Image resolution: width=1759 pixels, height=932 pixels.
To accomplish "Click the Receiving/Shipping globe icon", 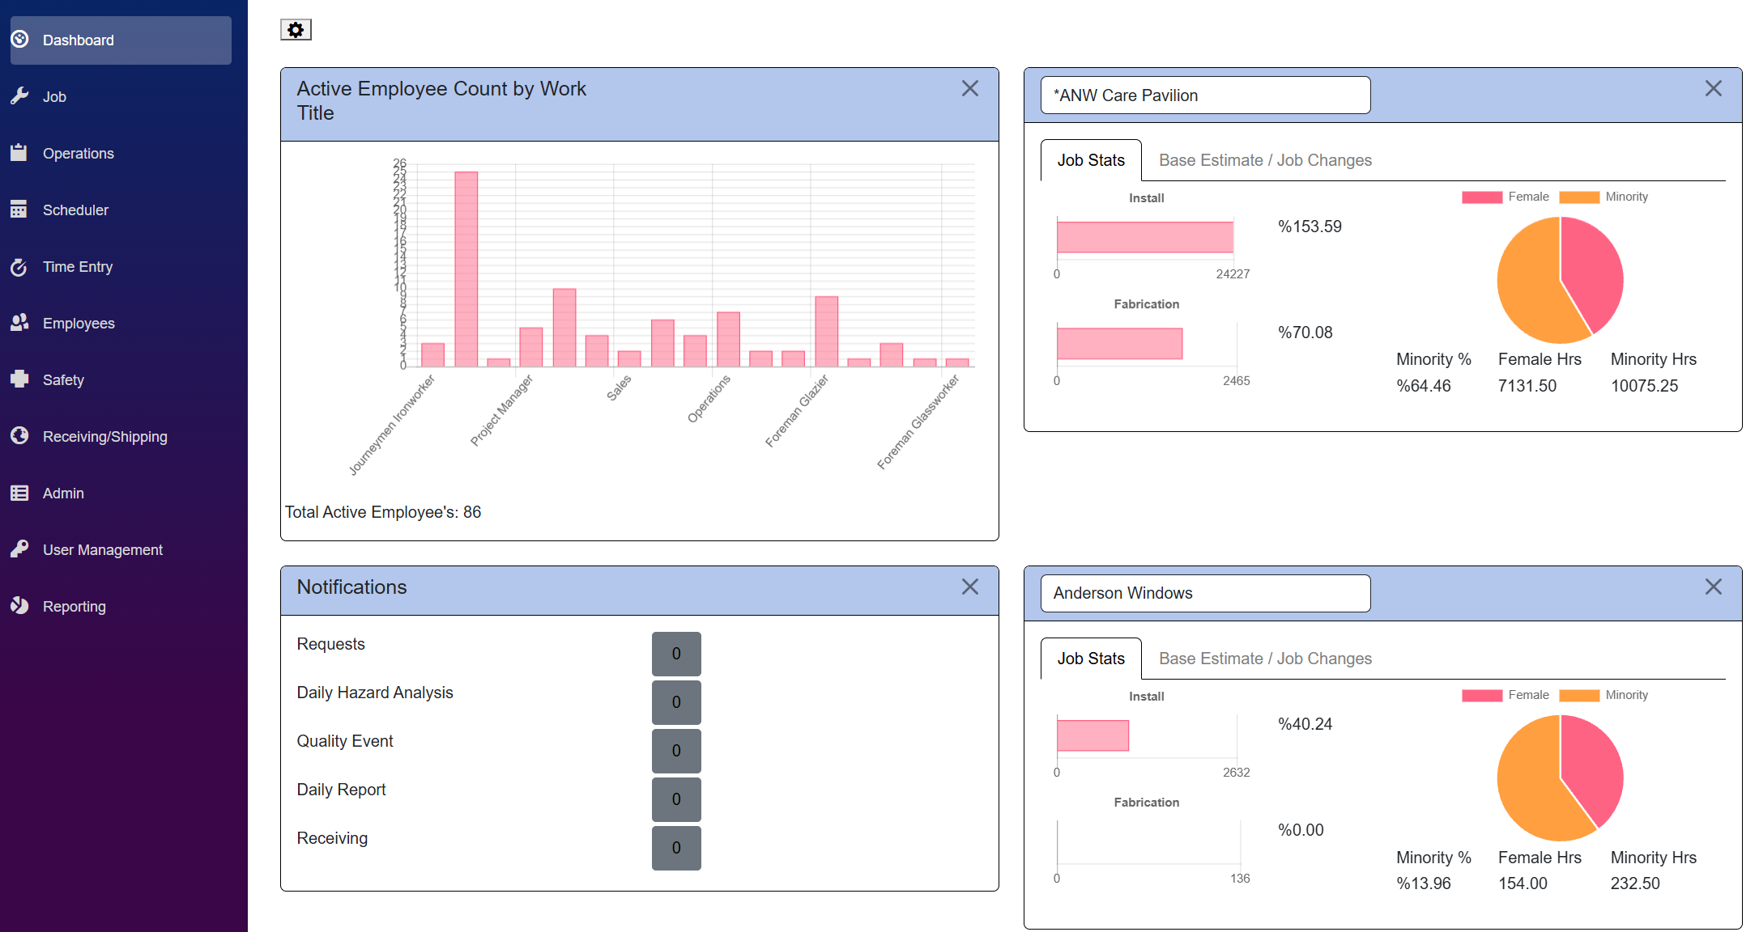I will (20, 436).
